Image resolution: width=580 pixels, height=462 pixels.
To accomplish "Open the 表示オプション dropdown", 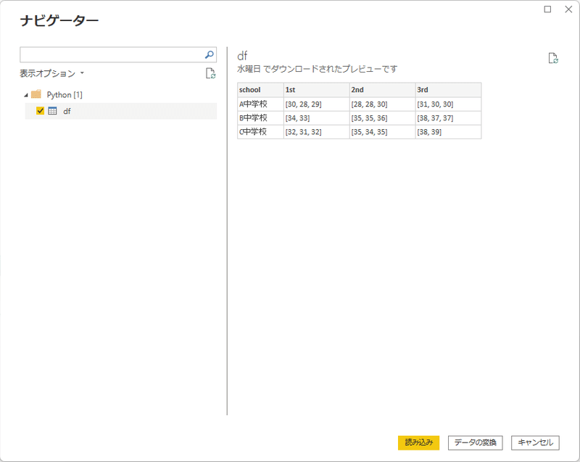I will pyautogui.click(x=51, y=73).
